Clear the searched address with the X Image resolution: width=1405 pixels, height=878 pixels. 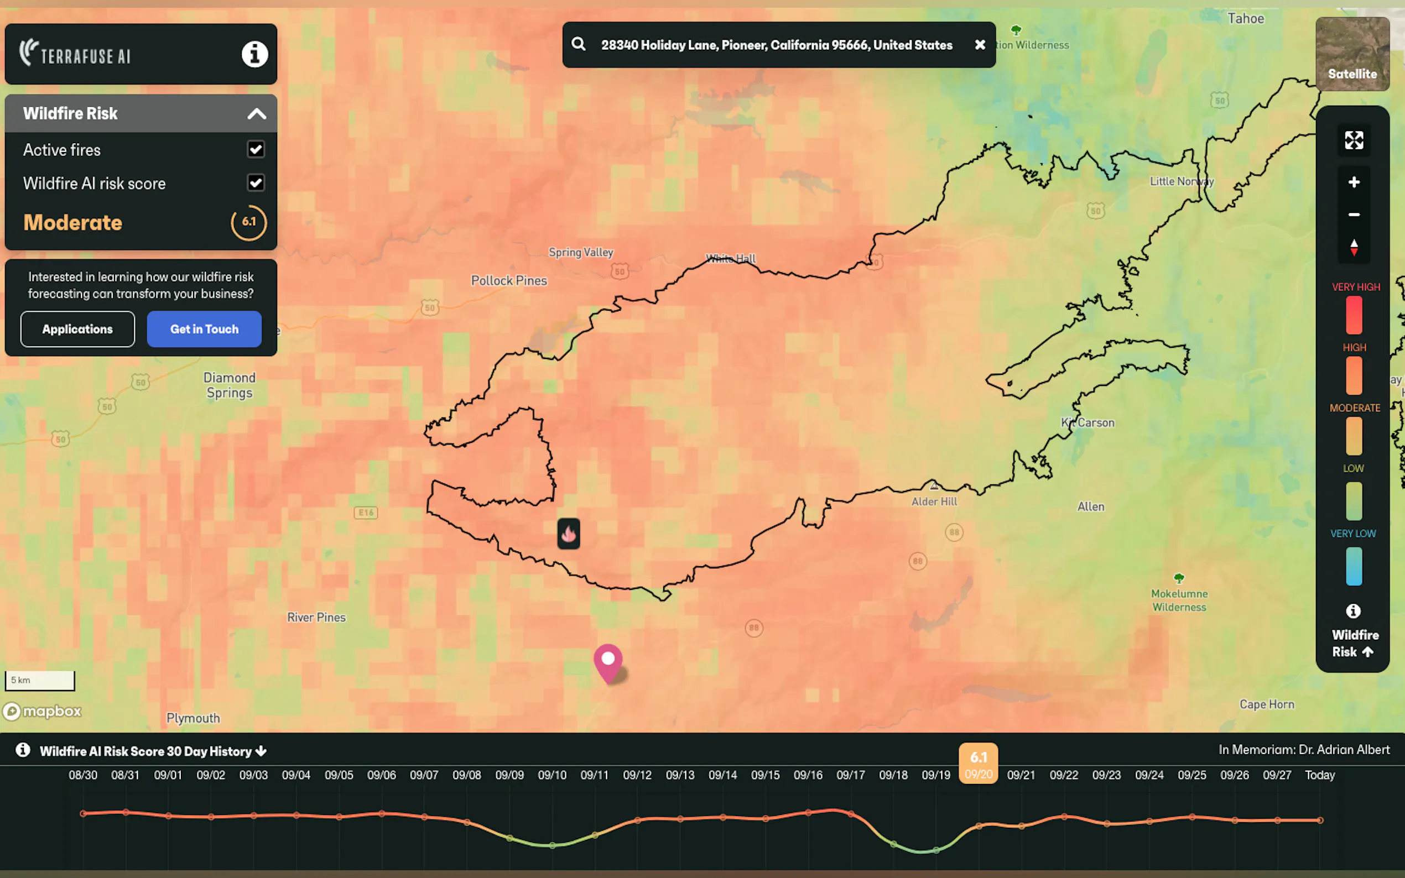point(980,45)
